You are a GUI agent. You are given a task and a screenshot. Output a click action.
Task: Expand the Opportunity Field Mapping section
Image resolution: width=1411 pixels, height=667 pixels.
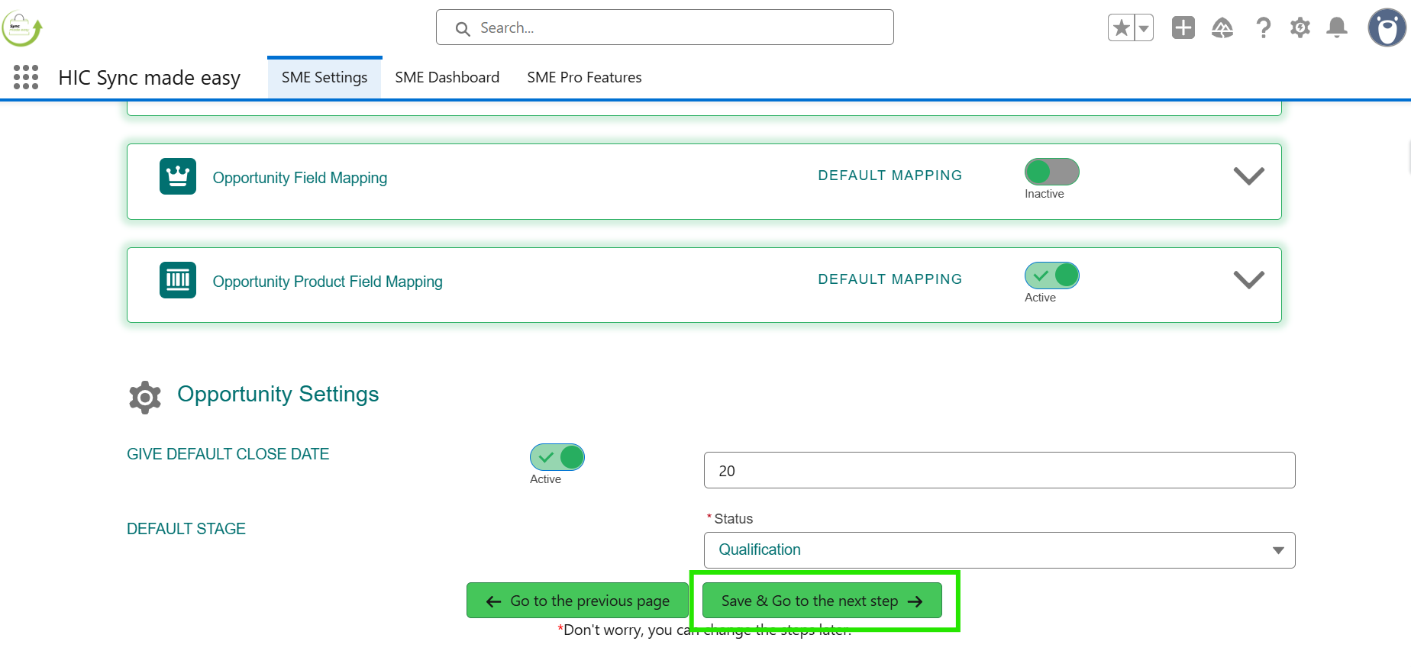click(1248, 176)
